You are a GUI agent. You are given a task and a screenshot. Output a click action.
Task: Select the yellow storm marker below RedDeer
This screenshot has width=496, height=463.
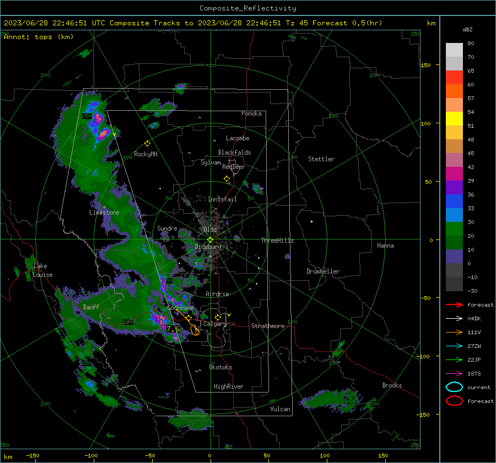coord(227,179)
